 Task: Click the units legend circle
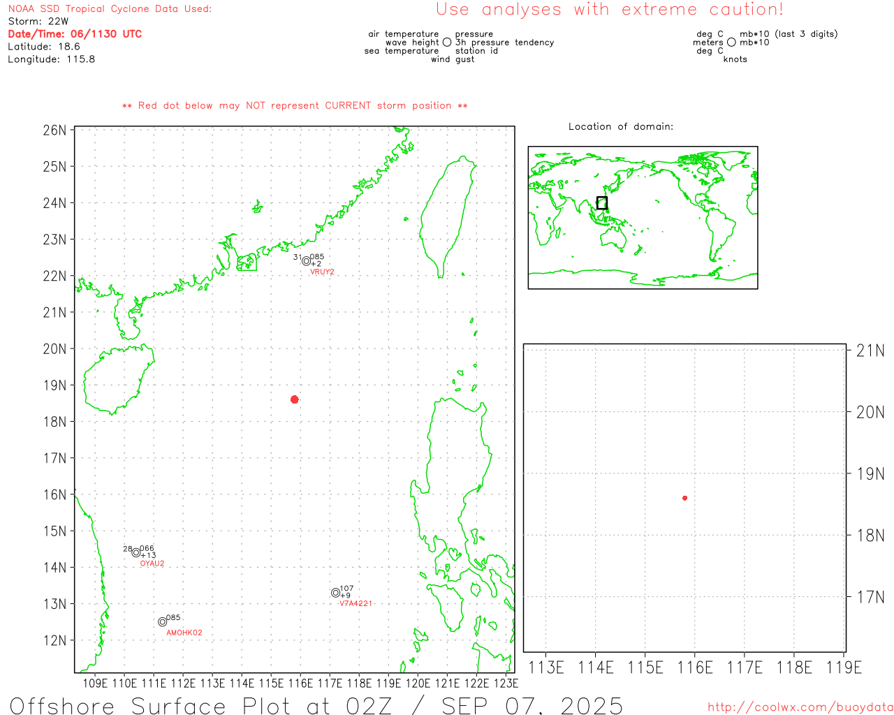click(731, 43)
